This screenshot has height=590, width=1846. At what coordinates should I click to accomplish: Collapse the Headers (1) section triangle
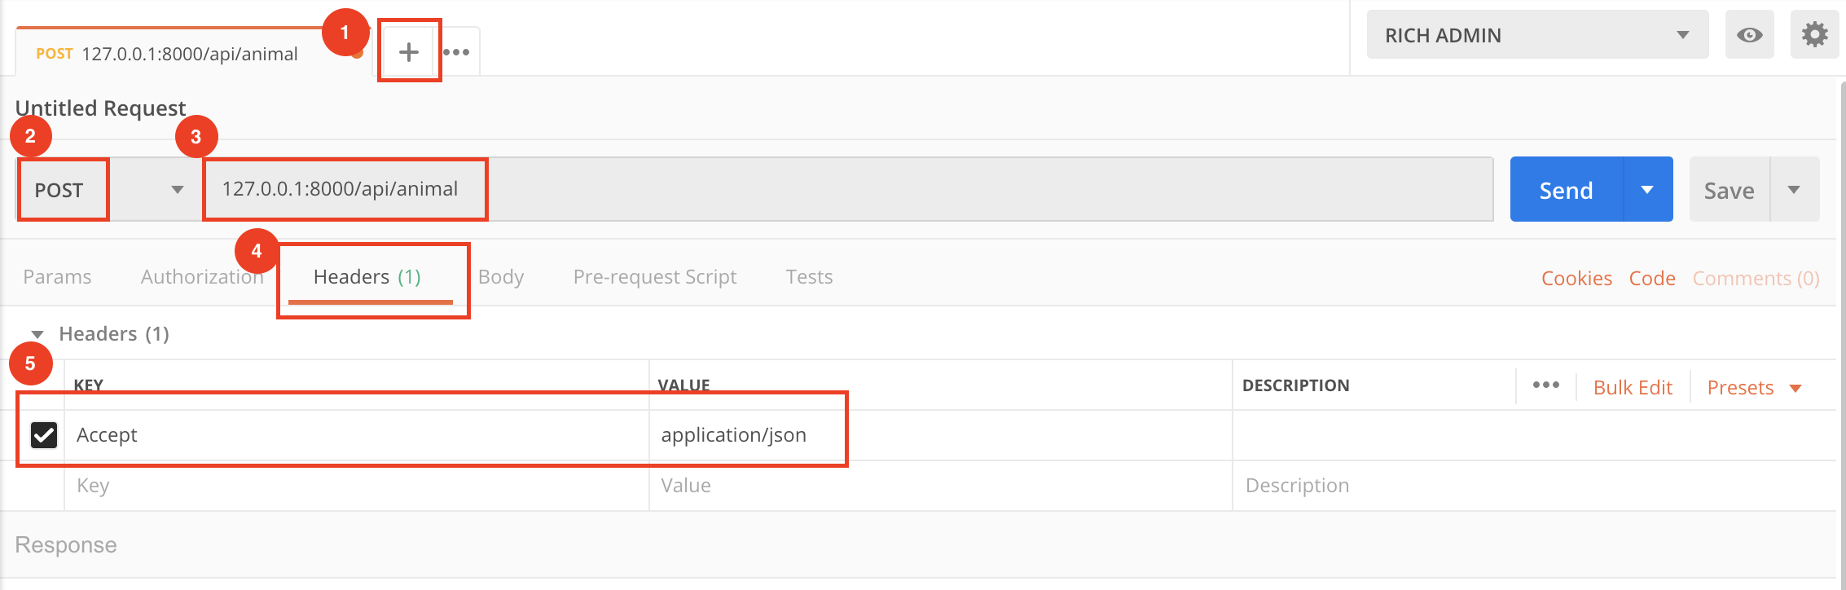click(x=37, y=334)
